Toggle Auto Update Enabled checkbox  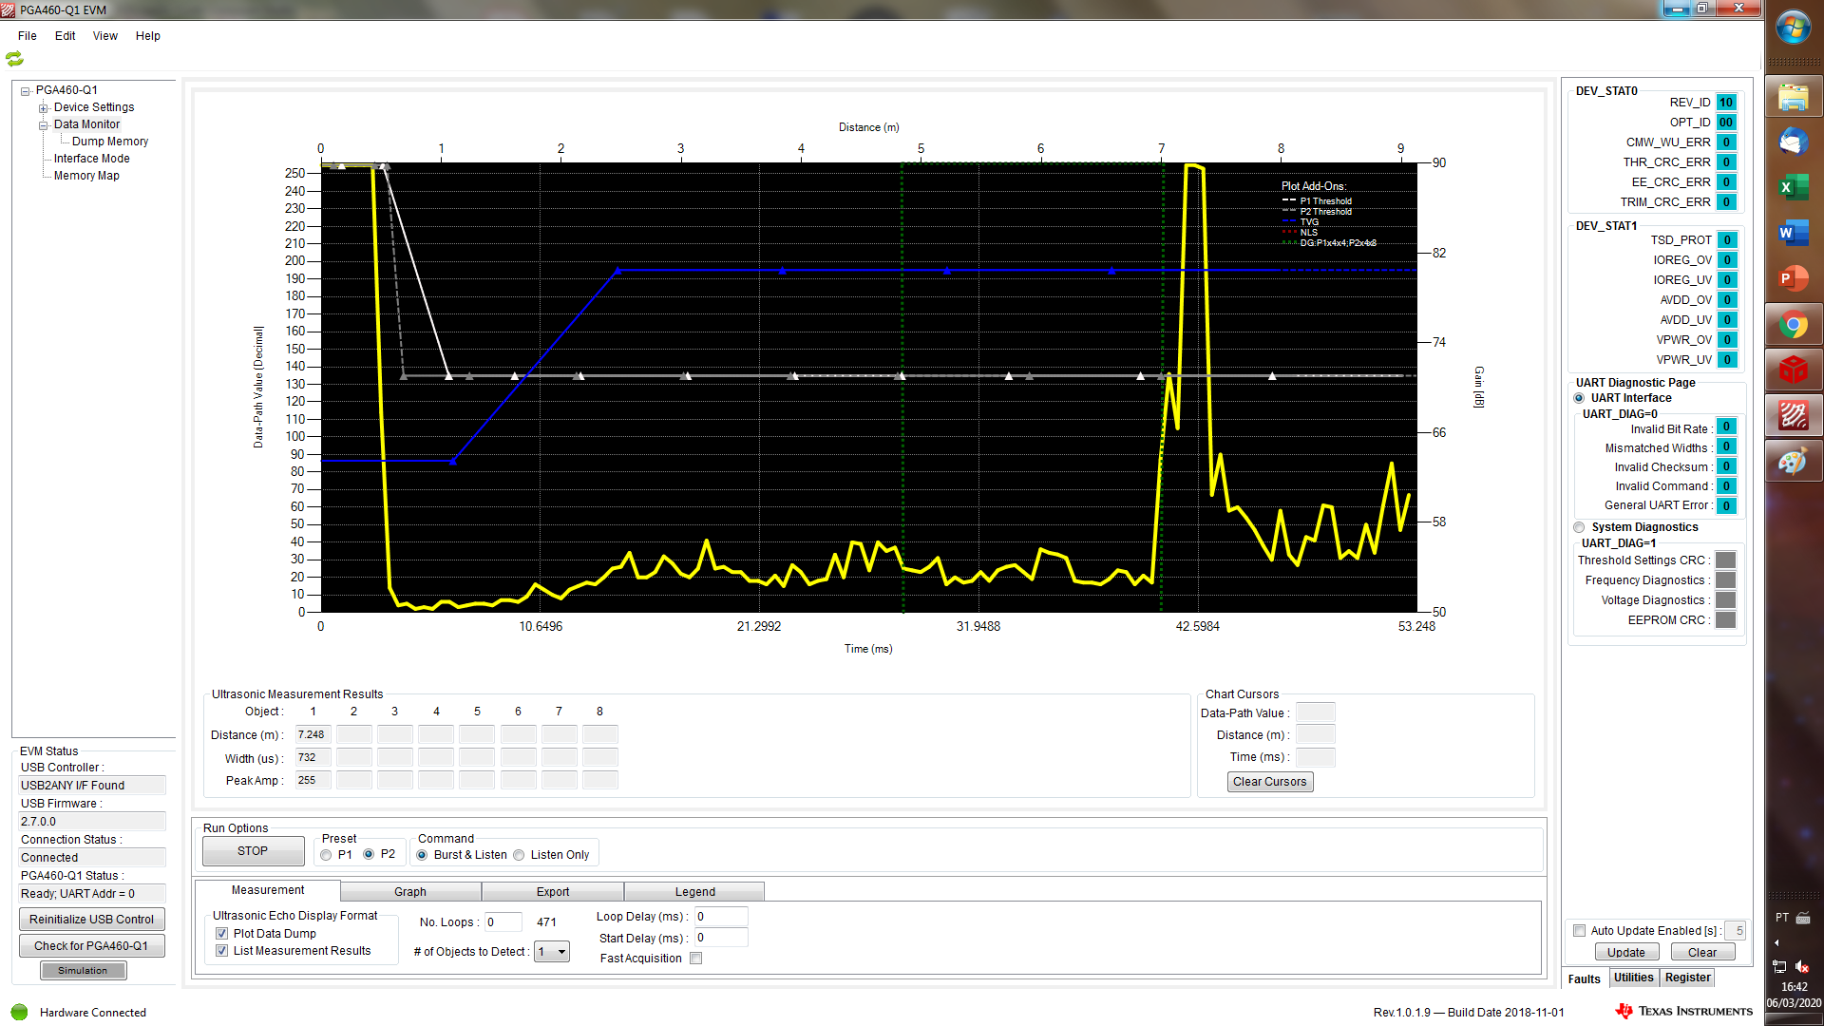(1580, 931)
